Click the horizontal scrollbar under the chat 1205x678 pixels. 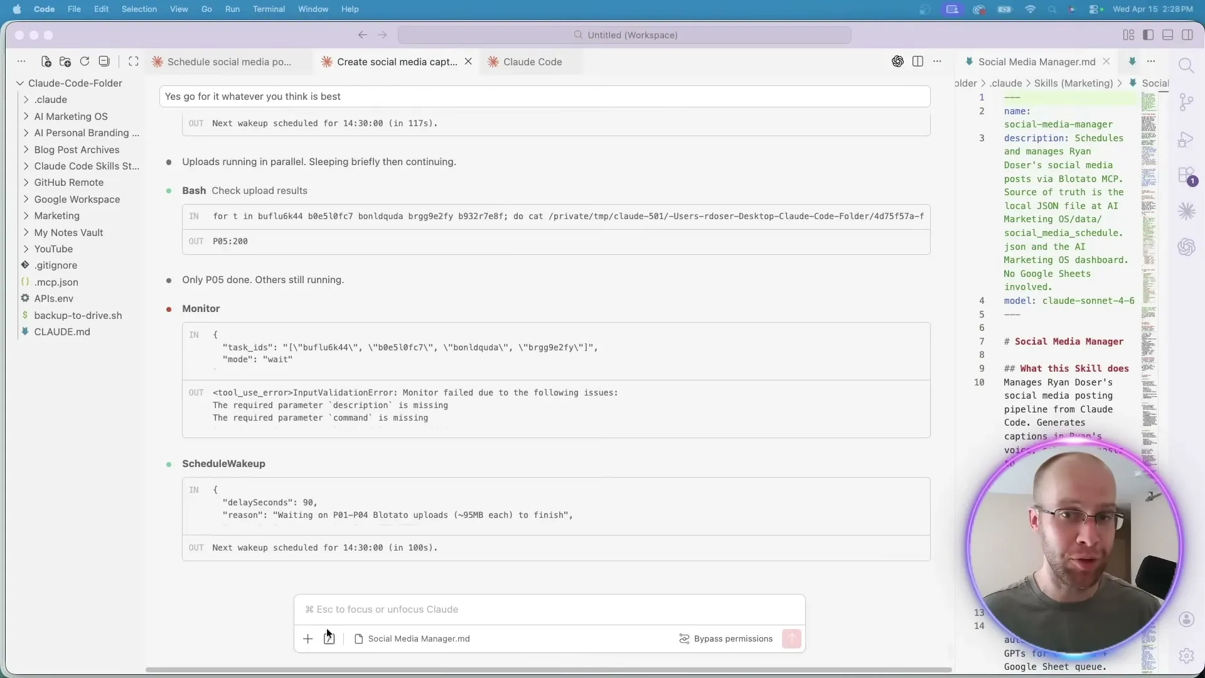click(549, 670)
